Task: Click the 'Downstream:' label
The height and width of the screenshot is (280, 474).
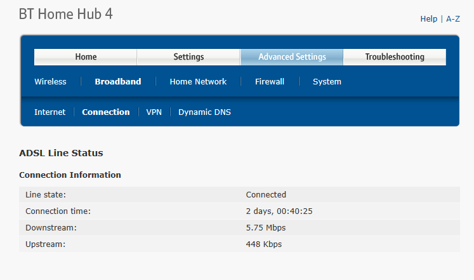Action: [x=51, y=228]
